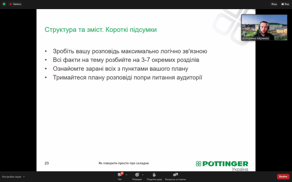Viewport: 292px width, 182px height.
Task: Click bullet text about 3-7 окремих розділів
Action: [x=126, y=60]
